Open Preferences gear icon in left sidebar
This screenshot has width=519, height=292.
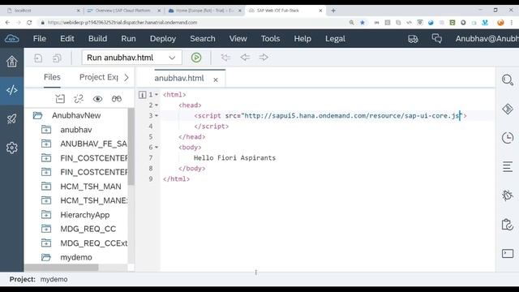(11, 148)
